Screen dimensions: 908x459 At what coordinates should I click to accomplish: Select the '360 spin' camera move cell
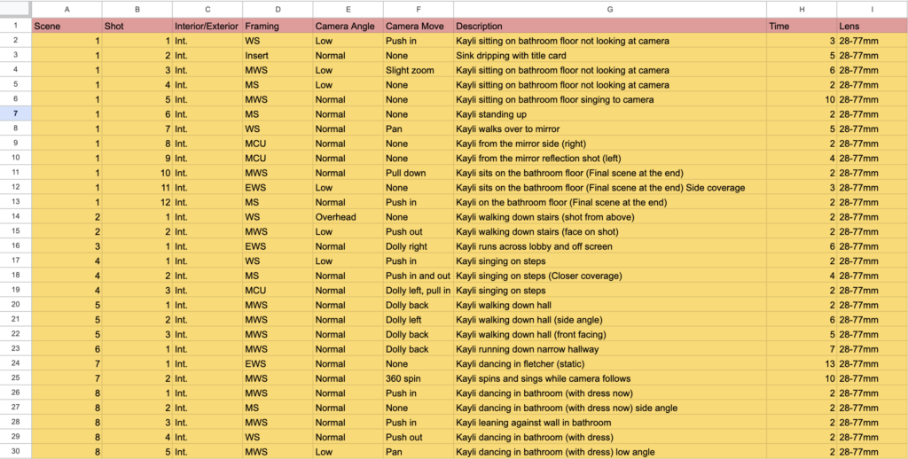point(419,378)
